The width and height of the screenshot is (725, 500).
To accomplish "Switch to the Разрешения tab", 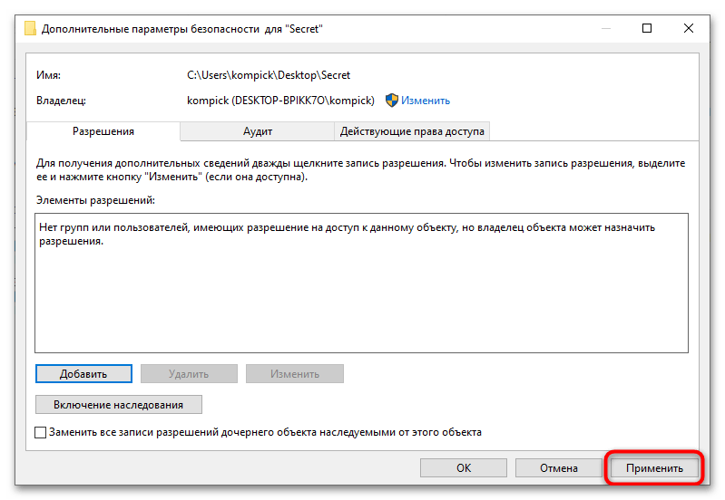I will (103, 131).
